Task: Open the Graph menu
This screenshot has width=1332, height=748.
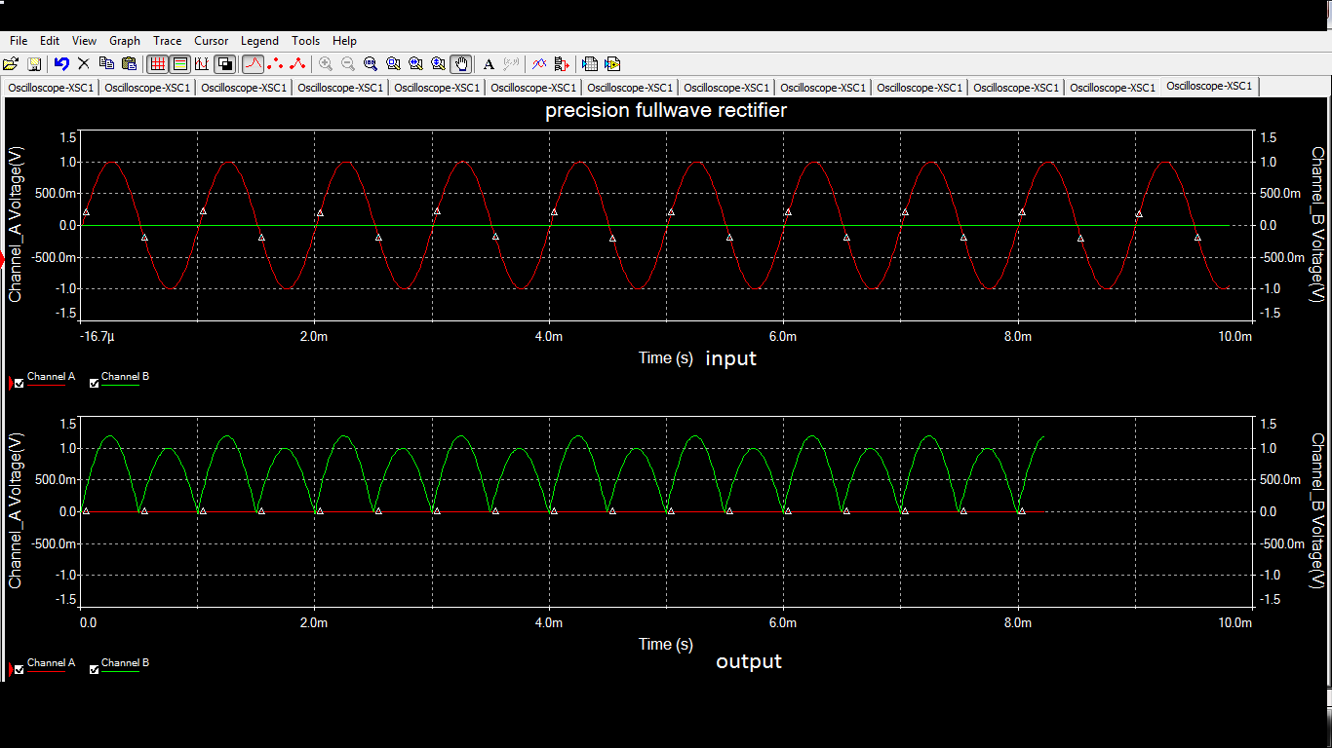Action: point(125,41)
